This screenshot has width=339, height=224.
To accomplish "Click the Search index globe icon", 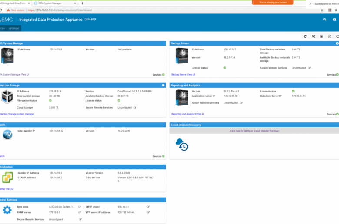I will (x=7, y=135).
